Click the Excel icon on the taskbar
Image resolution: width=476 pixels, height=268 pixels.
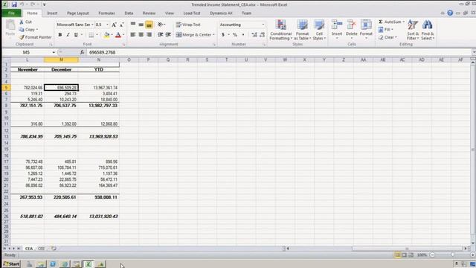(88, 264)
